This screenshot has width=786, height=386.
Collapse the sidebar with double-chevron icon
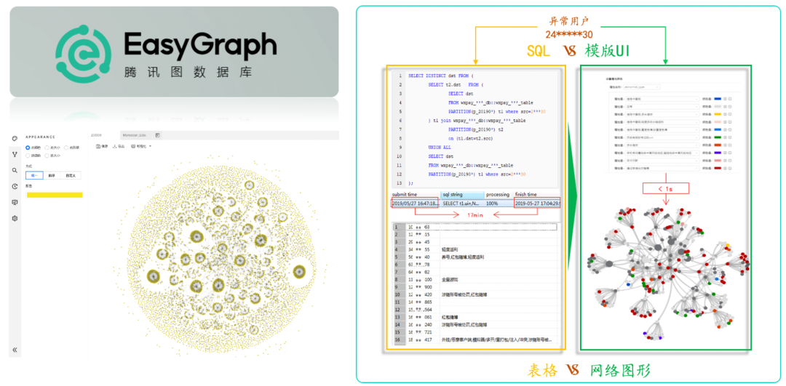pos(15,350)
